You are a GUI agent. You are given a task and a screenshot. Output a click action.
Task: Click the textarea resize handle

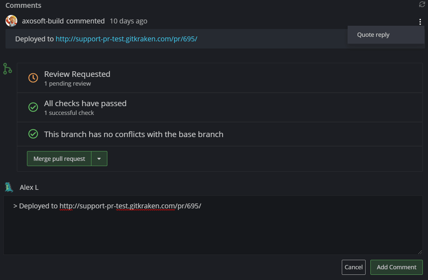coord(420,252)
